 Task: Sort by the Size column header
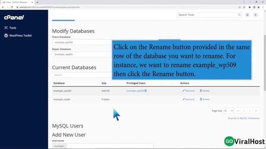(104, 83)
